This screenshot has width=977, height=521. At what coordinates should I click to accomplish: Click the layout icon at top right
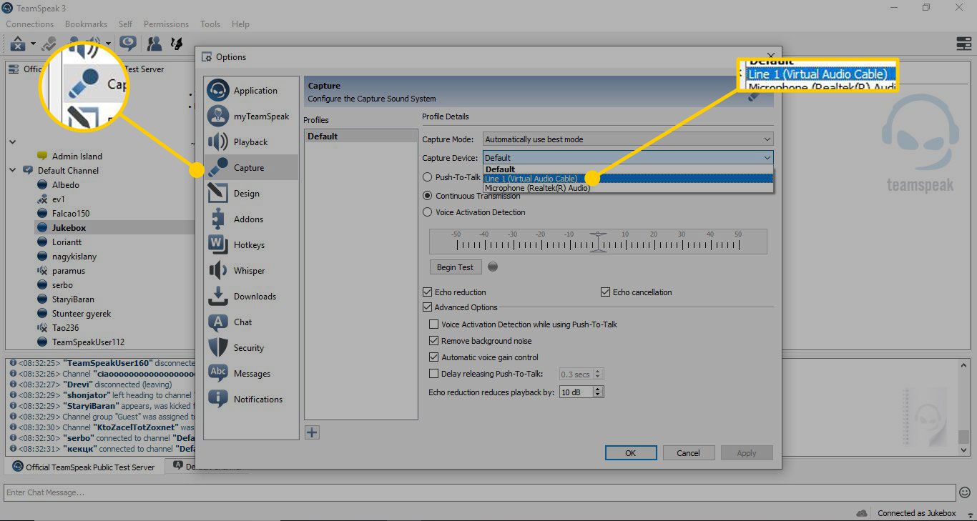[x=963, y=44]
